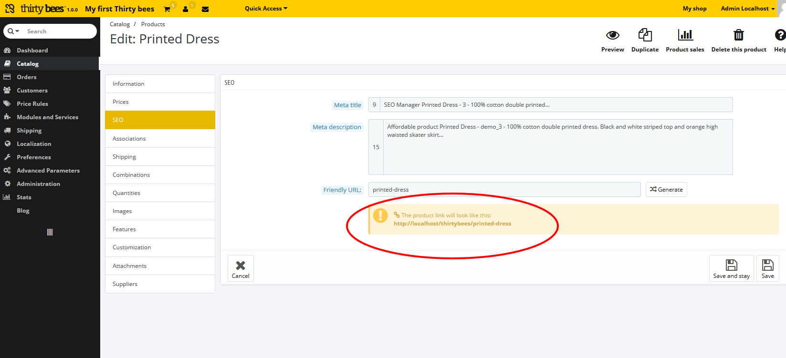Click the Advanced Parameters gears icon
The width and height of the screenshot is (786, 358).
pos(7,170)
